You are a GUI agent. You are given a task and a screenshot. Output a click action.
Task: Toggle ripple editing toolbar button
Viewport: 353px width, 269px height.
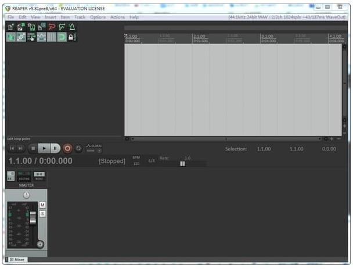click(31, 37)
